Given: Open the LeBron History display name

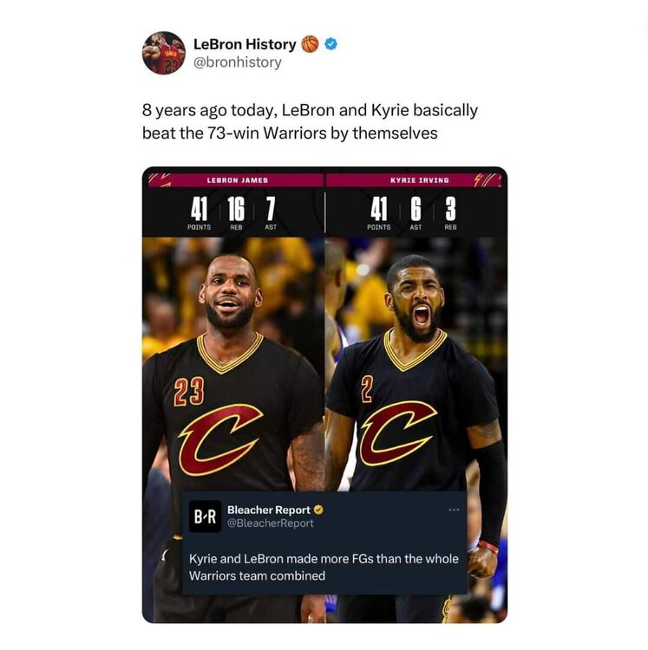Looking at the screenshot, I should (245, 44).
